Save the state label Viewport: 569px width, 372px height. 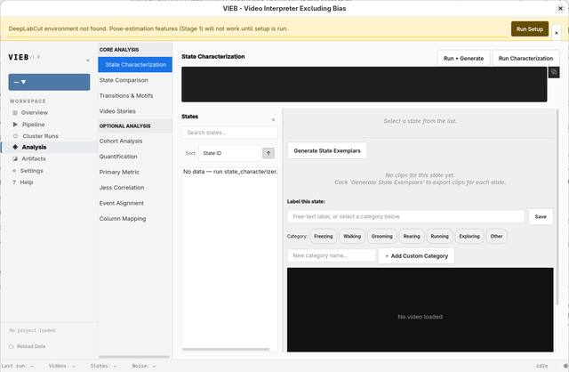[541, 216]
